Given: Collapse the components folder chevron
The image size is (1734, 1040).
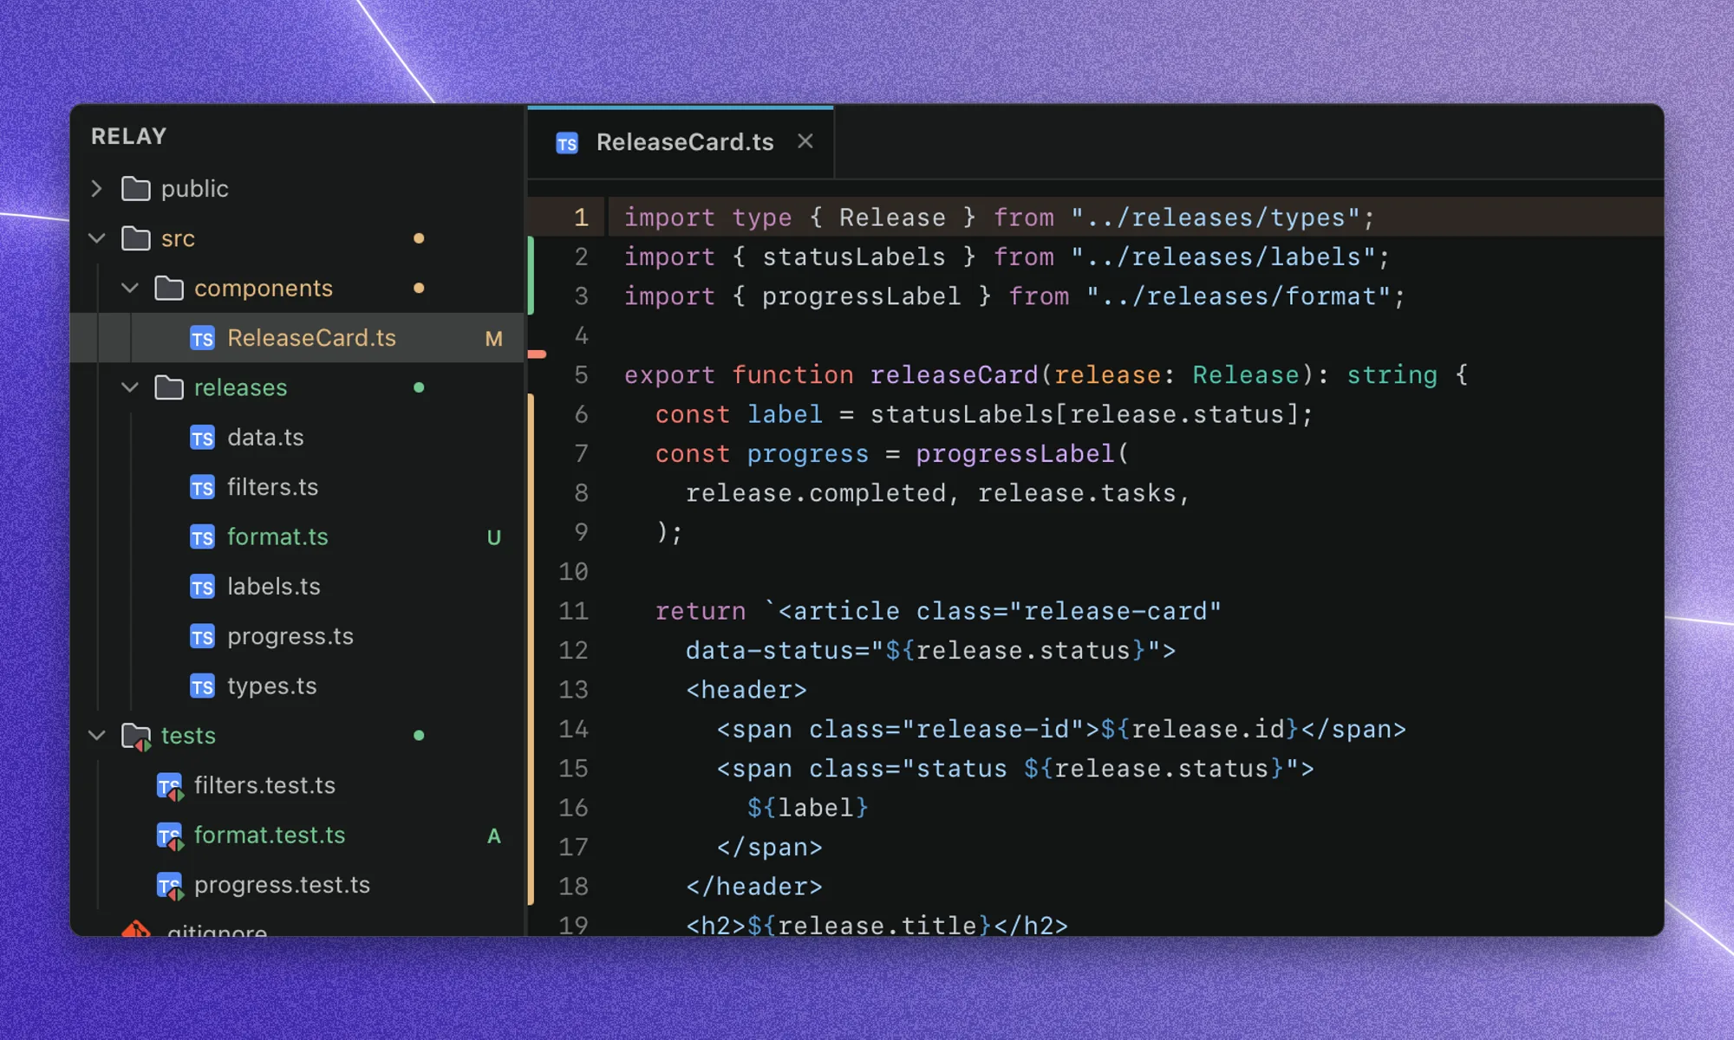Looking at the screenshot, I should pos(130,288).
